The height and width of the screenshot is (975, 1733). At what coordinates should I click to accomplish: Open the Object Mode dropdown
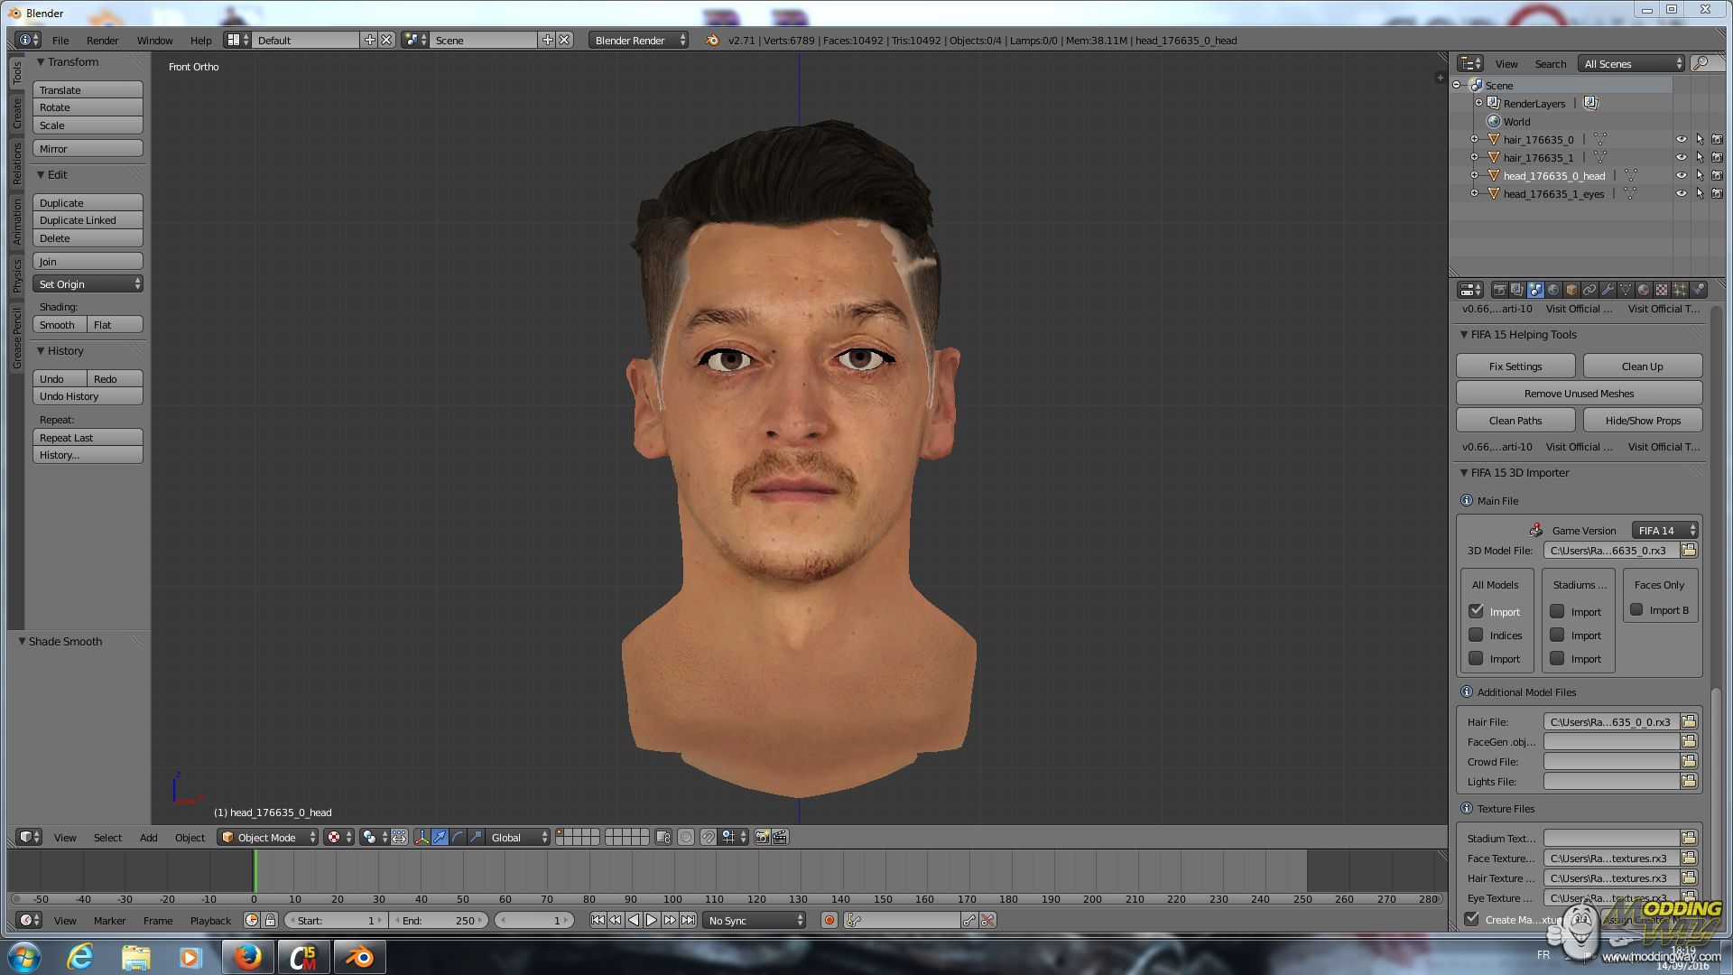[x=268, y=837]
